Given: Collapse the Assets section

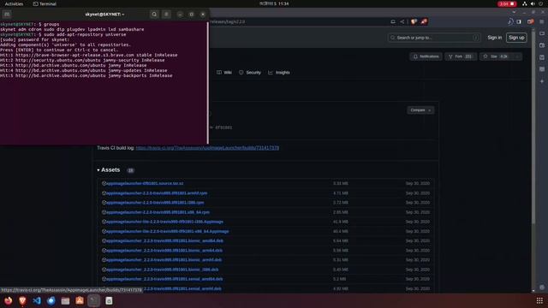Looking at the screenshot, I should 109,170.
